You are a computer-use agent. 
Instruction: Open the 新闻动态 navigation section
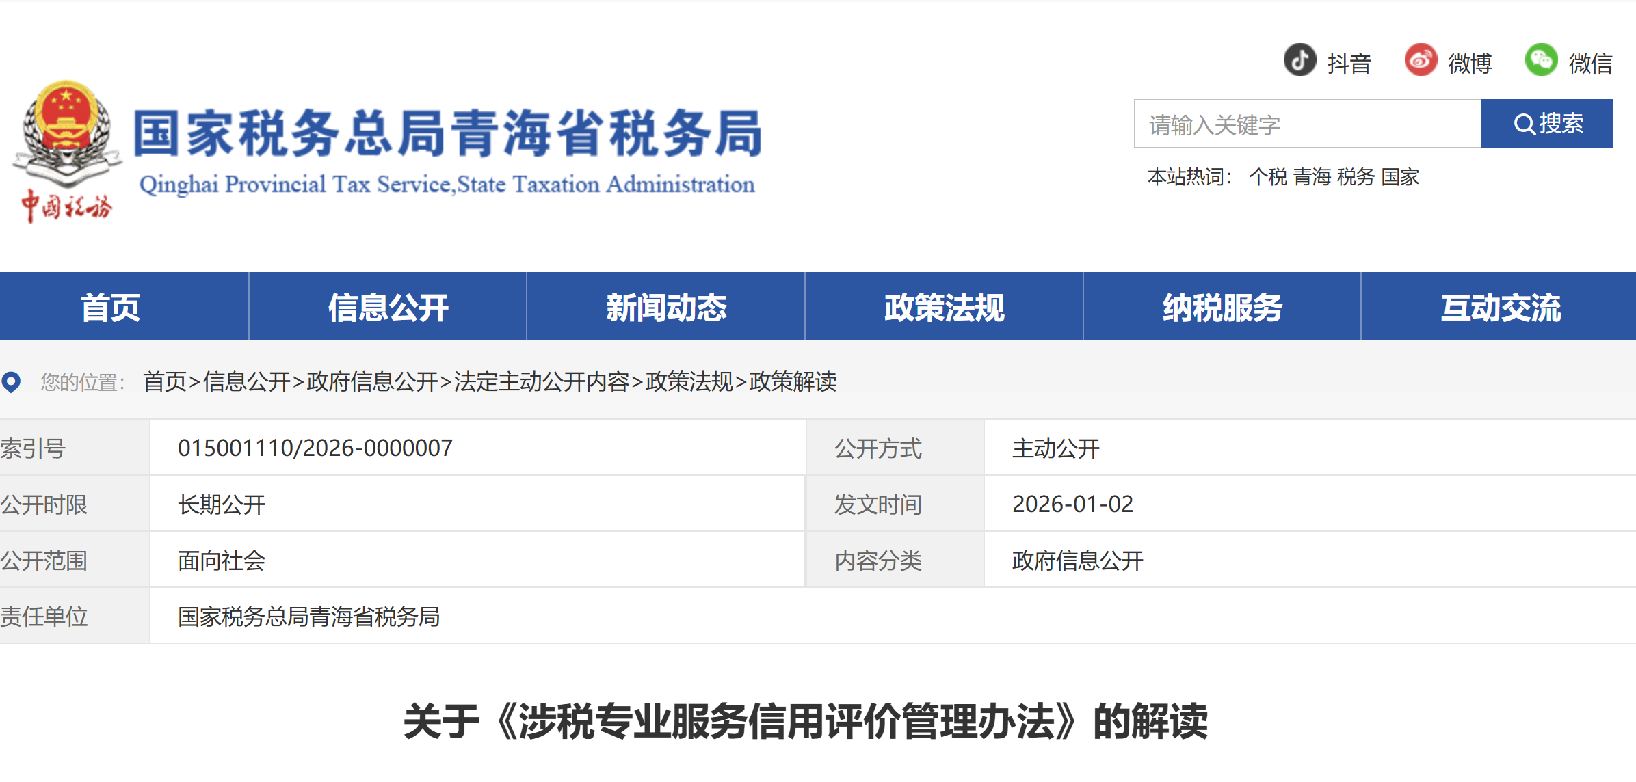tap(665, 308)
